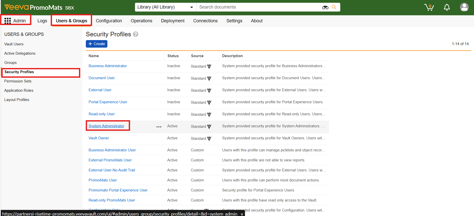474x216 pixels.
Task: Open Layout Profiles in the sidebar
Action: (17, 100)
